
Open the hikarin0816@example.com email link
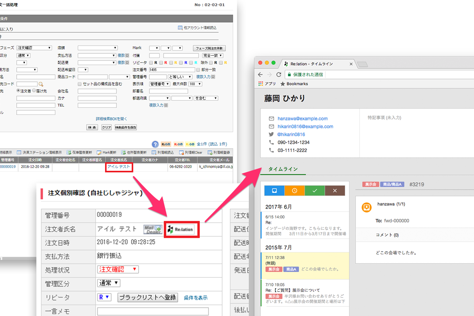pyautogui.click(x=305, y=126)
